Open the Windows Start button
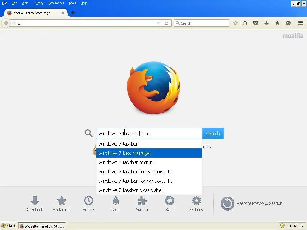307x230 pixels. coord(8,226)
